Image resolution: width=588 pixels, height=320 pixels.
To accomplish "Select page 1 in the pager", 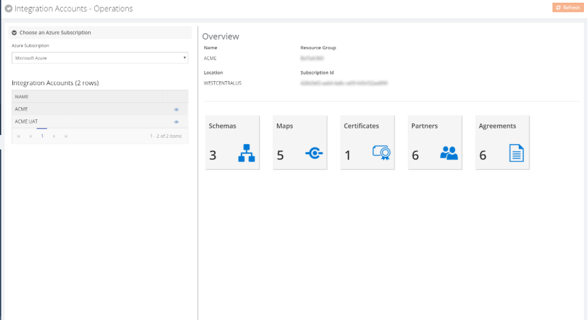I will [x=42, y=136].
